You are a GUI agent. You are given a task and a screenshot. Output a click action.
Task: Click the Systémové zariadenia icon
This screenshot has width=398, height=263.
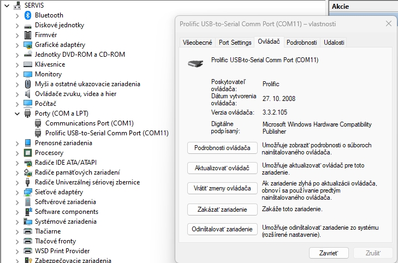[28, 222]
